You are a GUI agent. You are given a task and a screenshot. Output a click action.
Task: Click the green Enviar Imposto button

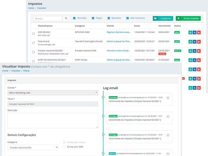coord(188,18)
